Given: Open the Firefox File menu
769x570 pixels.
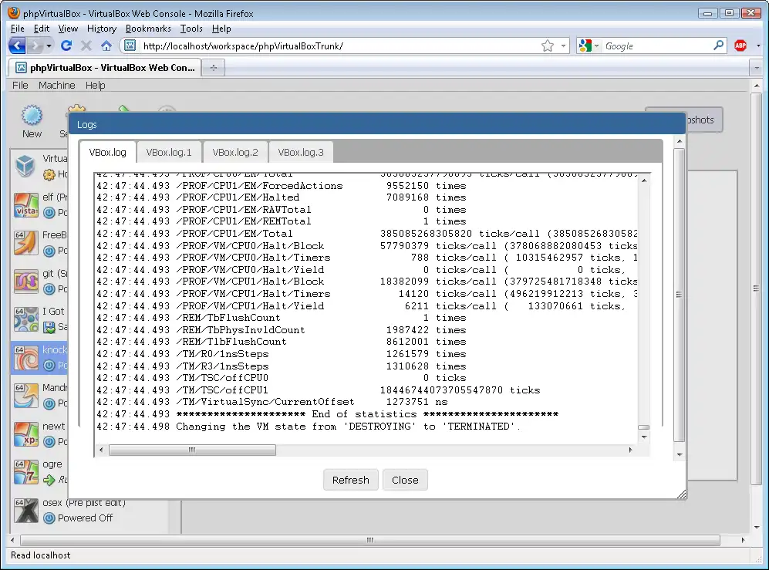Looking at the screenshot, I should point(18,29).
